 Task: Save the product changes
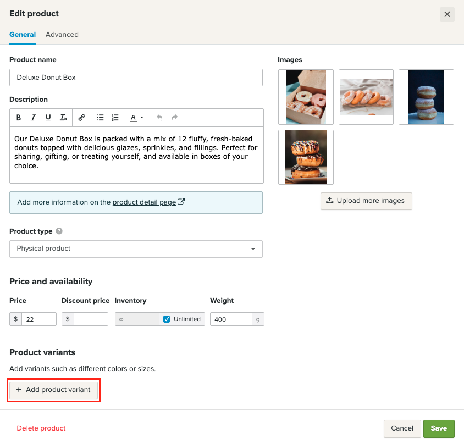coord(439,428)
